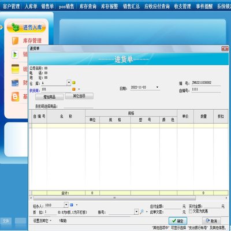Screen dimensions: 231x231
Task: Click the supplier field showing 101
Action: (x=56, y=90)
